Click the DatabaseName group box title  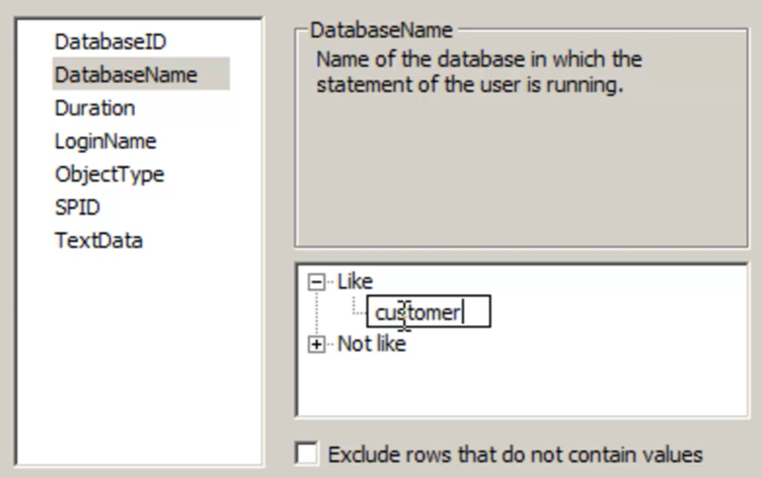pos(381,30)
